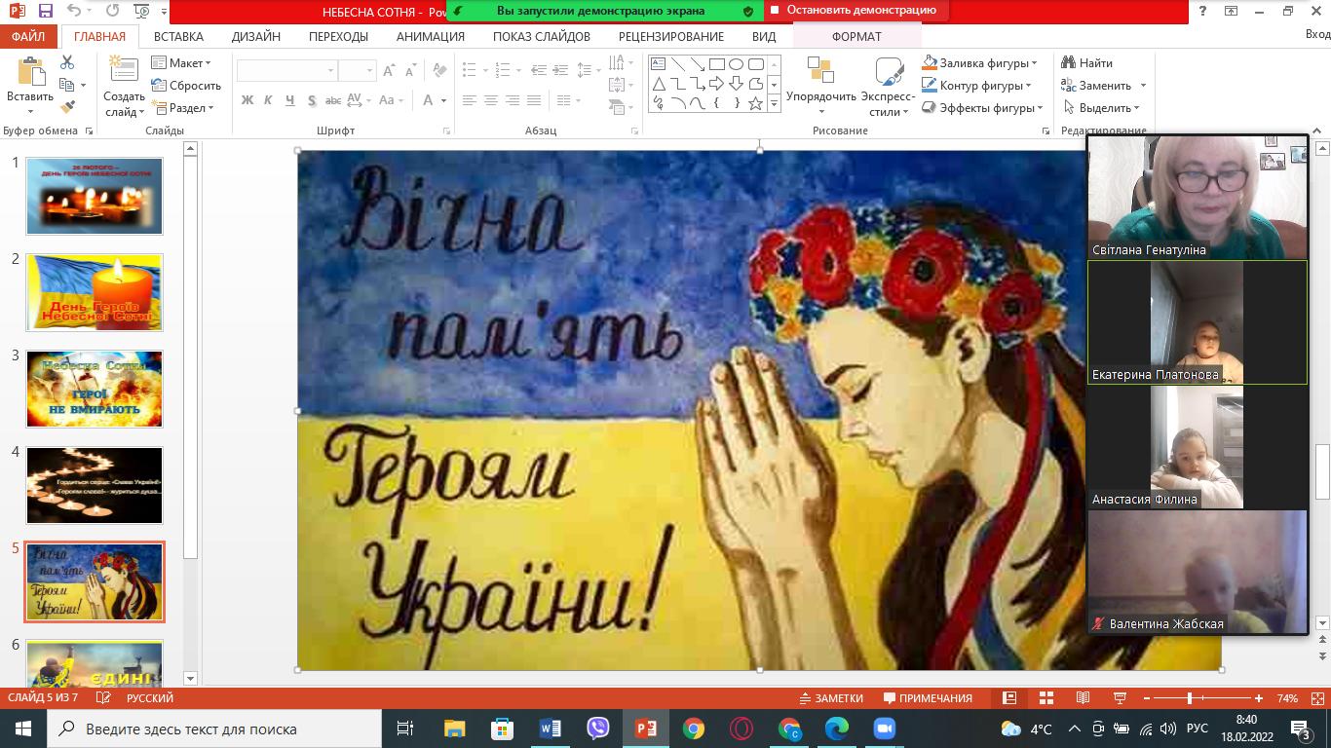Switch to ПЕРЕХОДЫ ribbon tab

(338, 36)
